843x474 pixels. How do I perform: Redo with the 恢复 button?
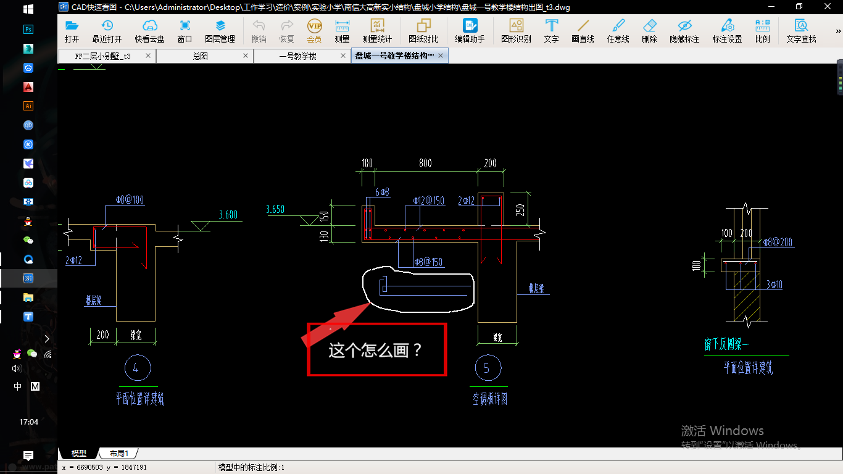point(287,31)
